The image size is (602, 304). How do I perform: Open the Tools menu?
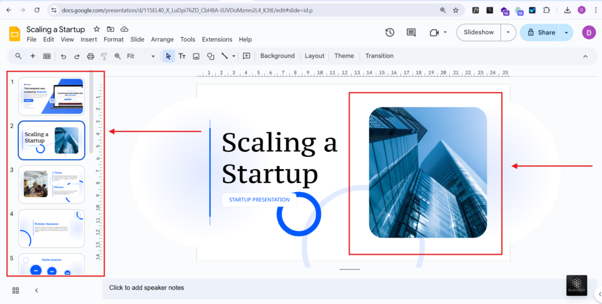pyautogui.click(x=188, y=39)
